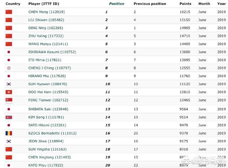Sort by Points column header

coord(185,4)
